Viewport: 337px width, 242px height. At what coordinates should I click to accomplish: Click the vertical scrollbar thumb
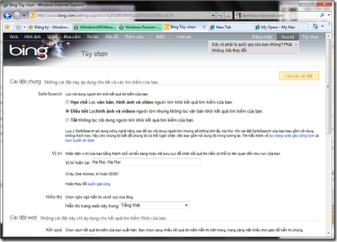(328, 86)
